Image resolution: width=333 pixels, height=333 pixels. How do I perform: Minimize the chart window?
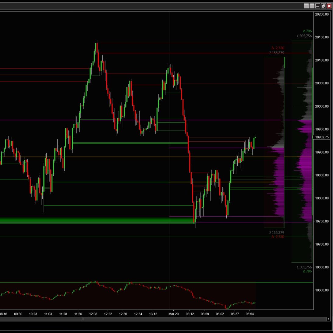pyautogui.click(x=317, y=6)
